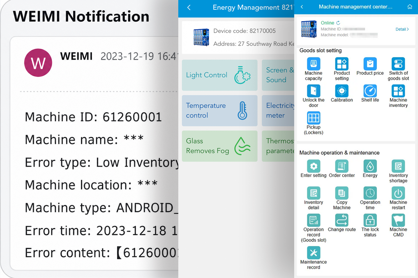
Task: Open Switch of goods slot
Action: click(398, 64)
